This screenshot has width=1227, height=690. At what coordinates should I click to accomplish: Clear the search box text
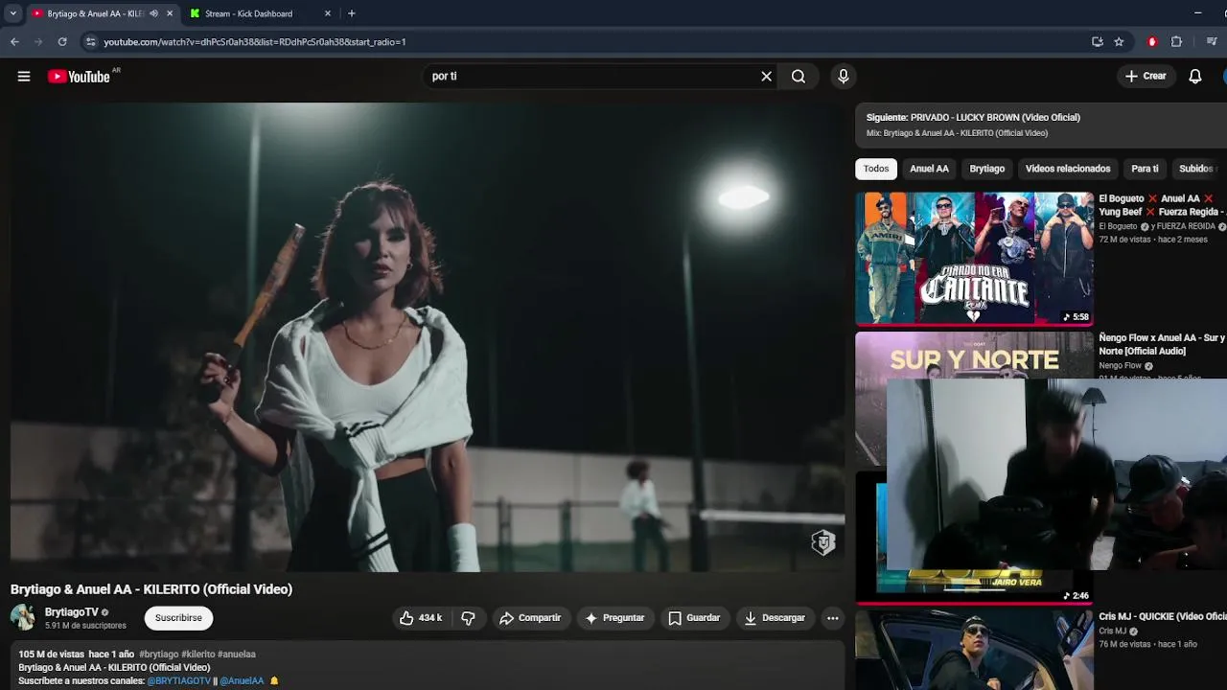coord(766,77)
